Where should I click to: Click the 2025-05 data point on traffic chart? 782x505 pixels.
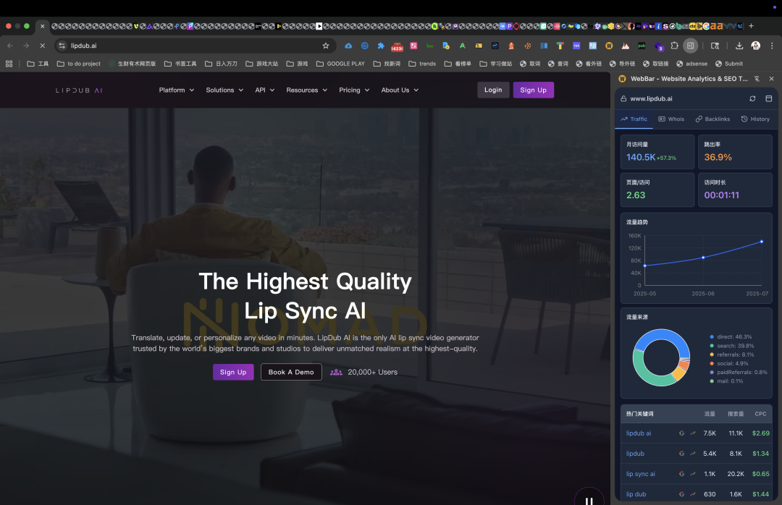click(x=645, y=266)
